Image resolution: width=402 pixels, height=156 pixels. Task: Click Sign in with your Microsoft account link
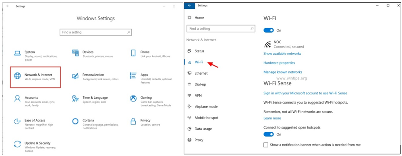pyautogui.click(x=305, y=93)
